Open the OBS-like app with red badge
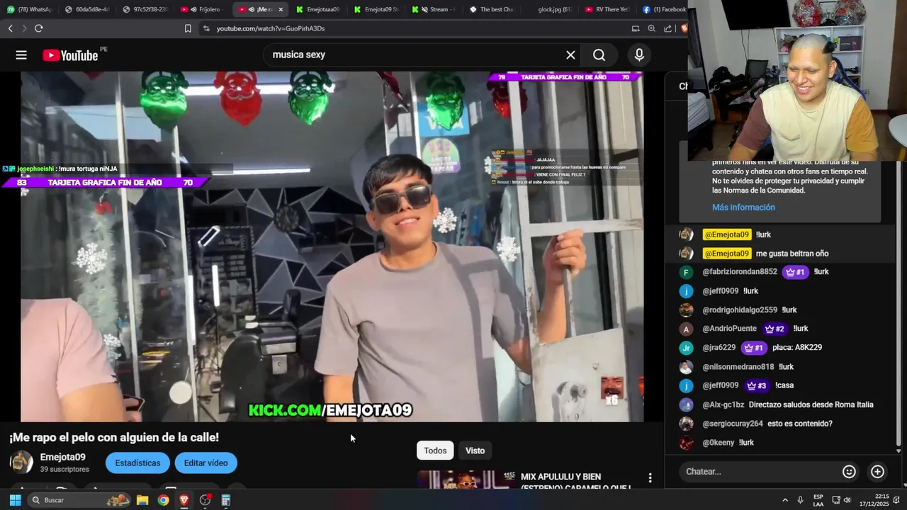 pyautogui.click(x=205, y=500)
